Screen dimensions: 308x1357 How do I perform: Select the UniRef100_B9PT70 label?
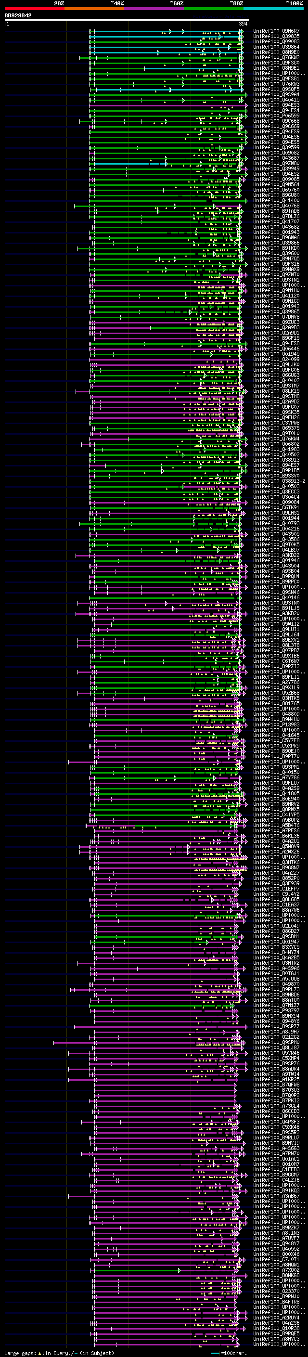point(276,756)
